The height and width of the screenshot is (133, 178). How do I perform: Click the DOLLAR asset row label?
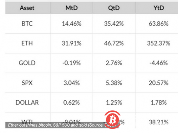pos(27,102)
